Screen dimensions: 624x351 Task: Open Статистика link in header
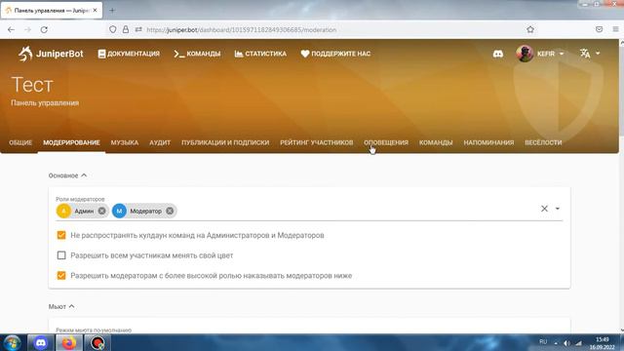[260, 54]
